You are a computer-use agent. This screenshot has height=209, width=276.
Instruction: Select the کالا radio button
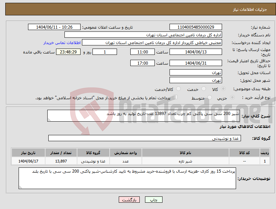pos(223,89)
